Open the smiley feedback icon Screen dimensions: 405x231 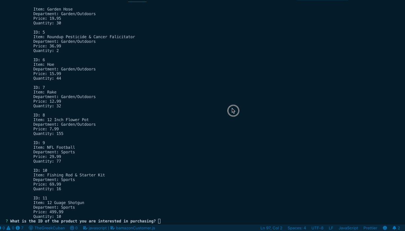385,228
